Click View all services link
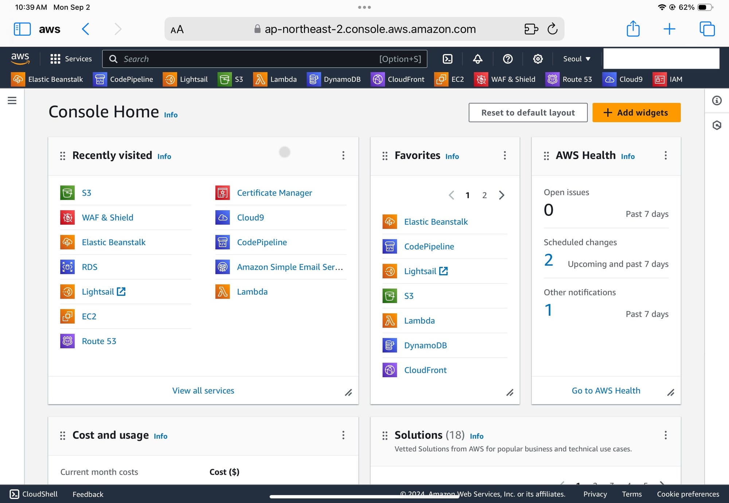The width and height of the screenshot is (729, 503). click(203, 390)
